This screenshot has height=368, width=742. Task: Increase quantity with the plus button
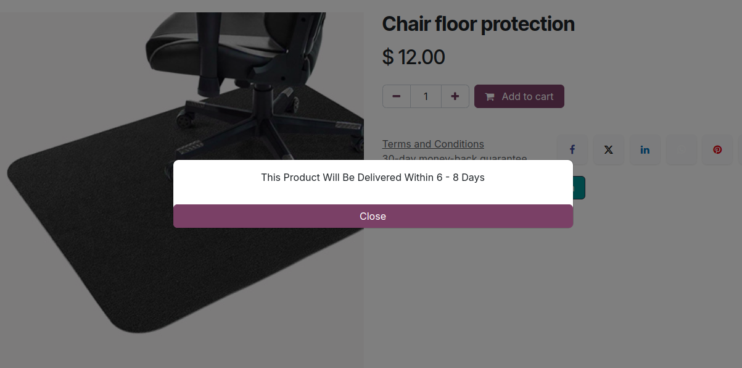coord(455,96)
